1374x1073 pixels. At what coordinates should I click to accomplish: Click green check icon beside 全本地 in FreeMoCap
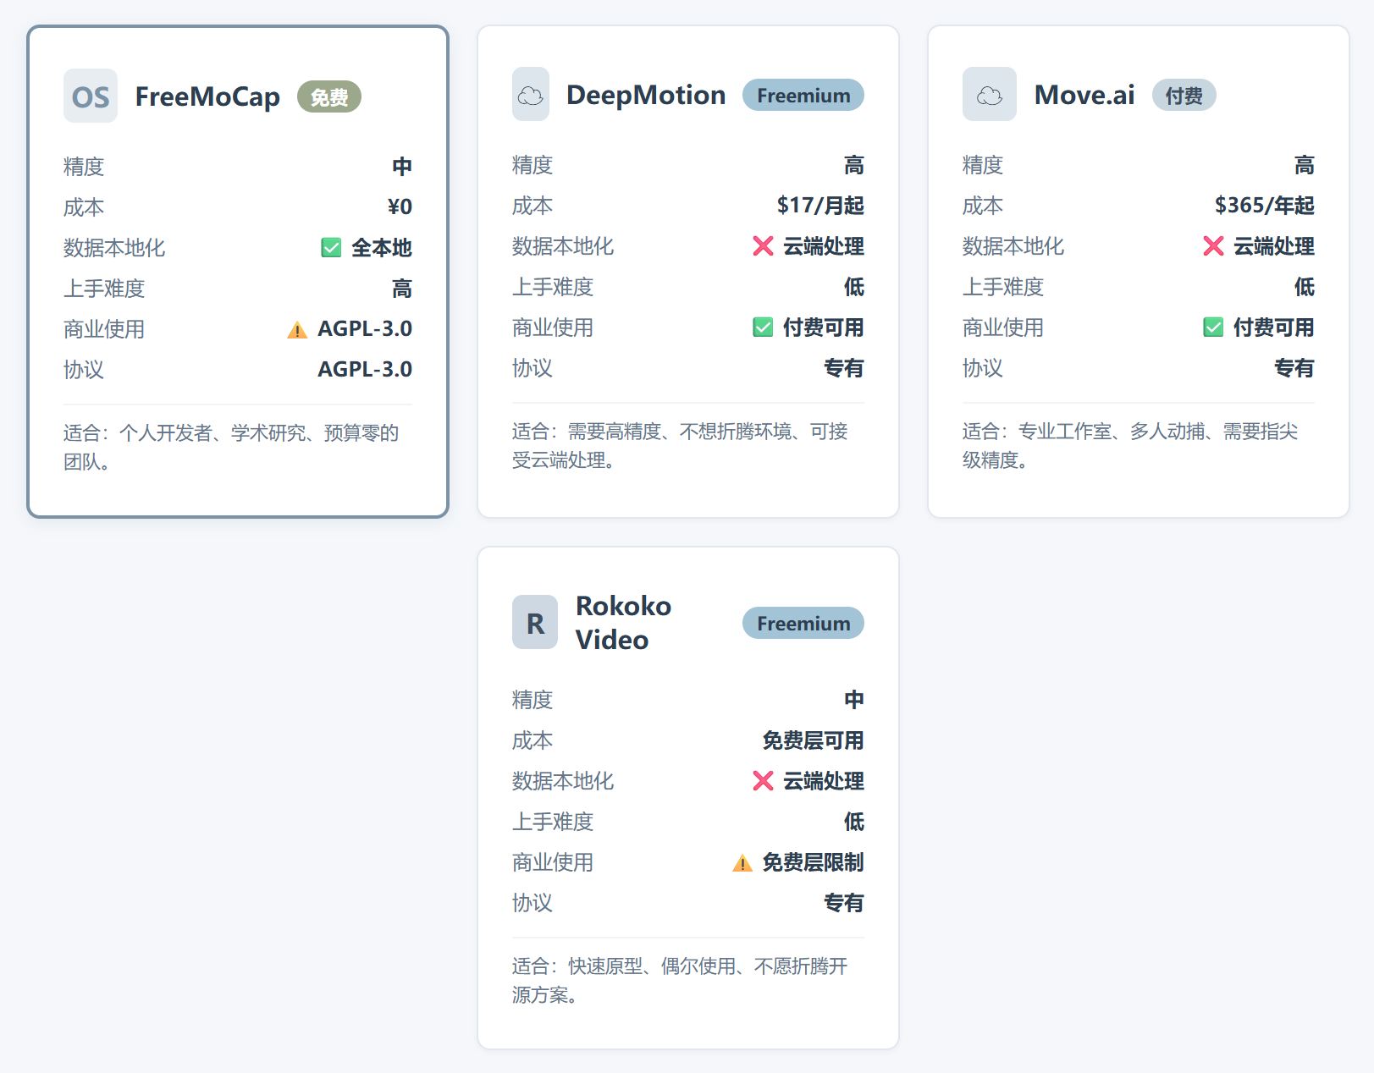331,248
